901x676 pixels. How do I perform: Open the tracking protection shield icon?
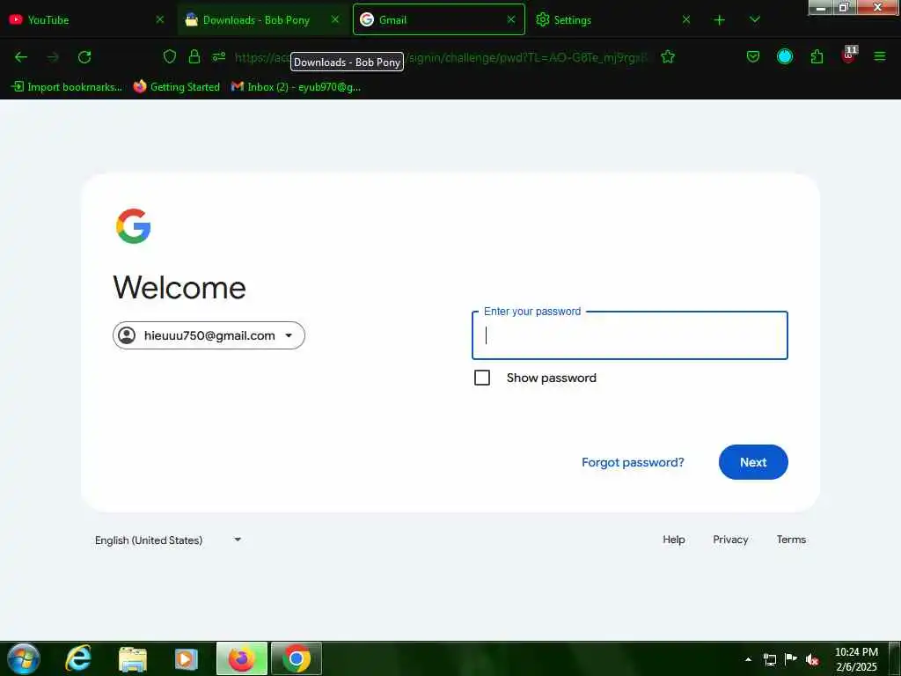point(170,56)
